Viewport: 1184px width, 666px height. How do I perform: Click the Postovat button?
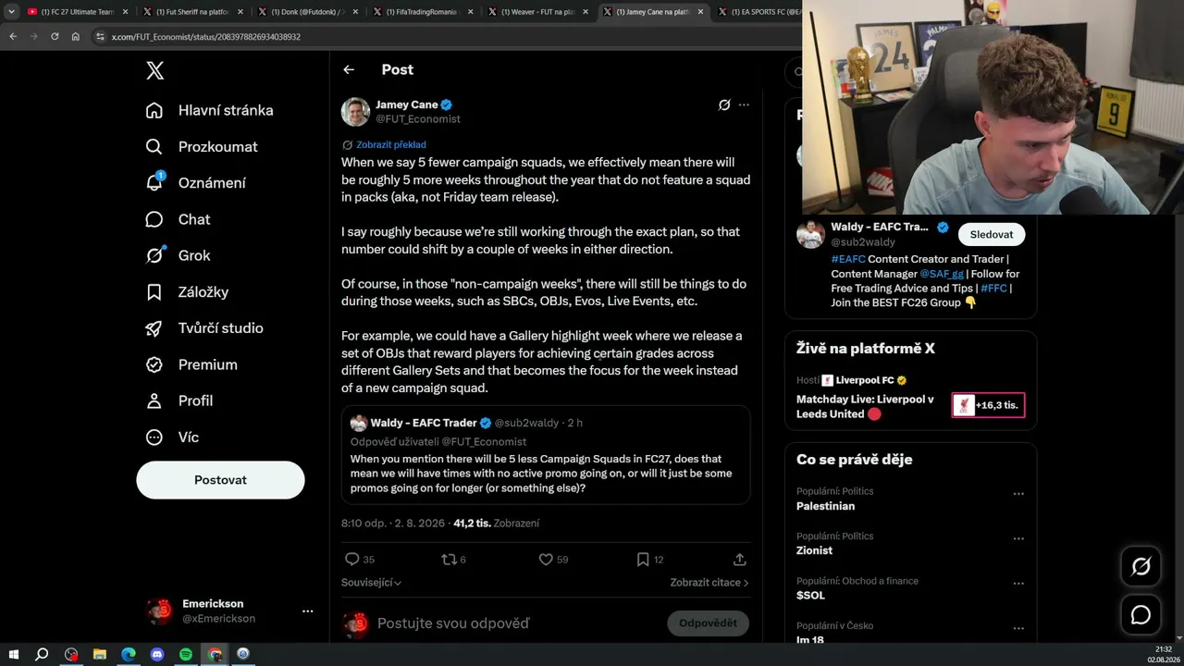tap(220, 480)
